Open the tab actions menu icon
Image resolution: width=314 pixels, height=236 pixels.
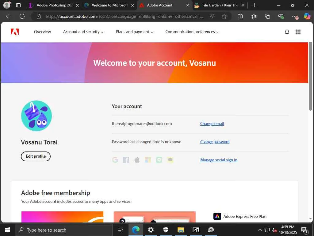18,5
